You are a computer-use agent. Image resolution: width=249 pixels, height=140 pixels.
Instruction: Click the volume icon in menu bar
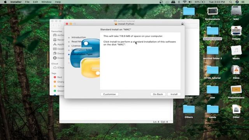190,2
